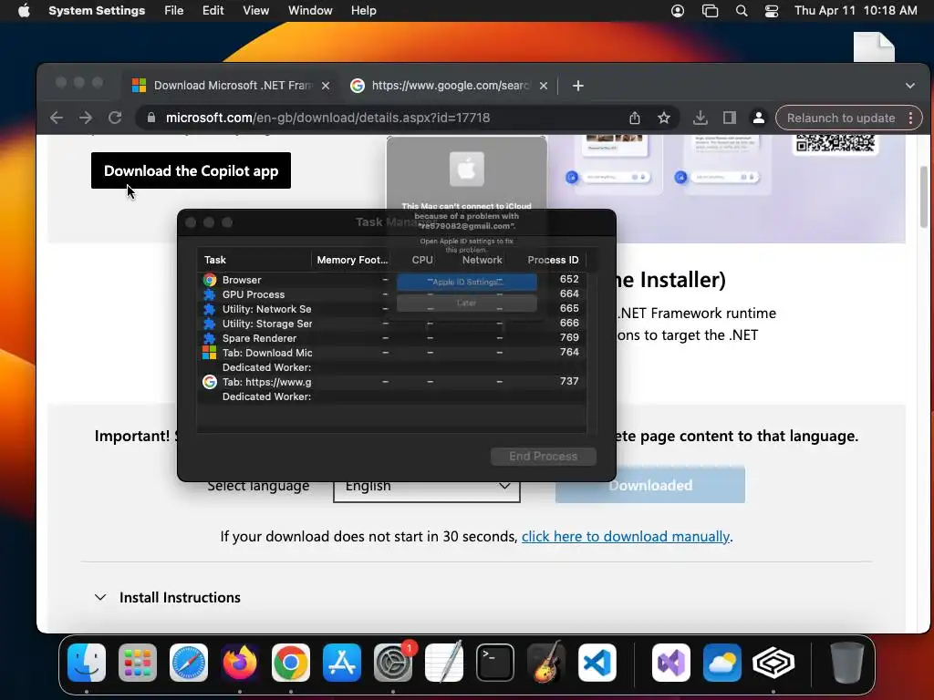Select the GPU Process row

(391, 294)
